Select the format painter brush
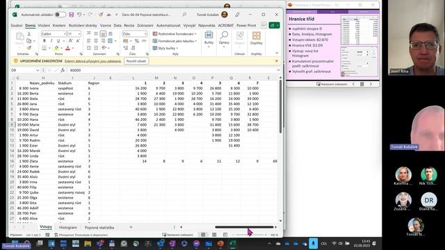445x250 pixels. (29, 48)
